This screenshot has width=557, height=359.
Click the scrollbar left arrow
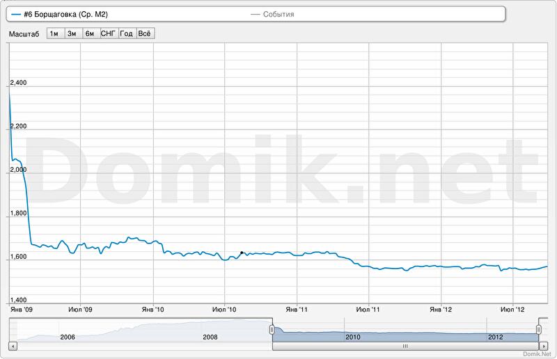(x=13, y=345)
